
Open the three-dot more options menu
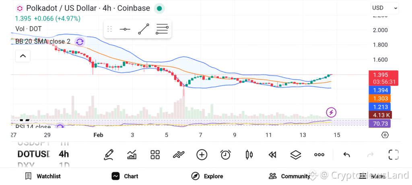[319, 155]
